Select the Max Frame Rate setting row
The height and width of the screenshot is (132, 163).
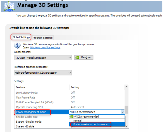[x=25, y=97]
